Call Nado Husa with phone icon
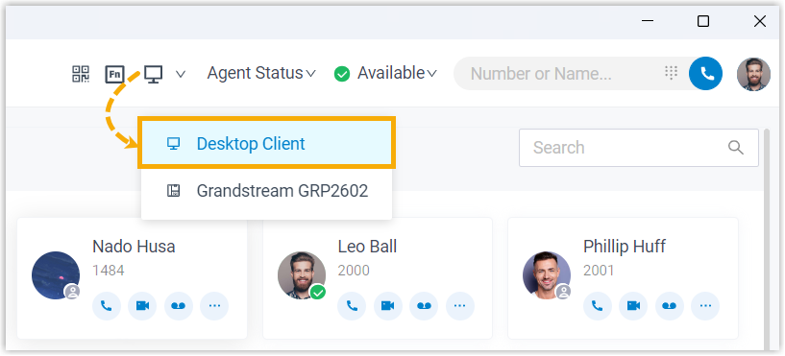The height and width of the screenshot is (356, 785). click(107, 305)
